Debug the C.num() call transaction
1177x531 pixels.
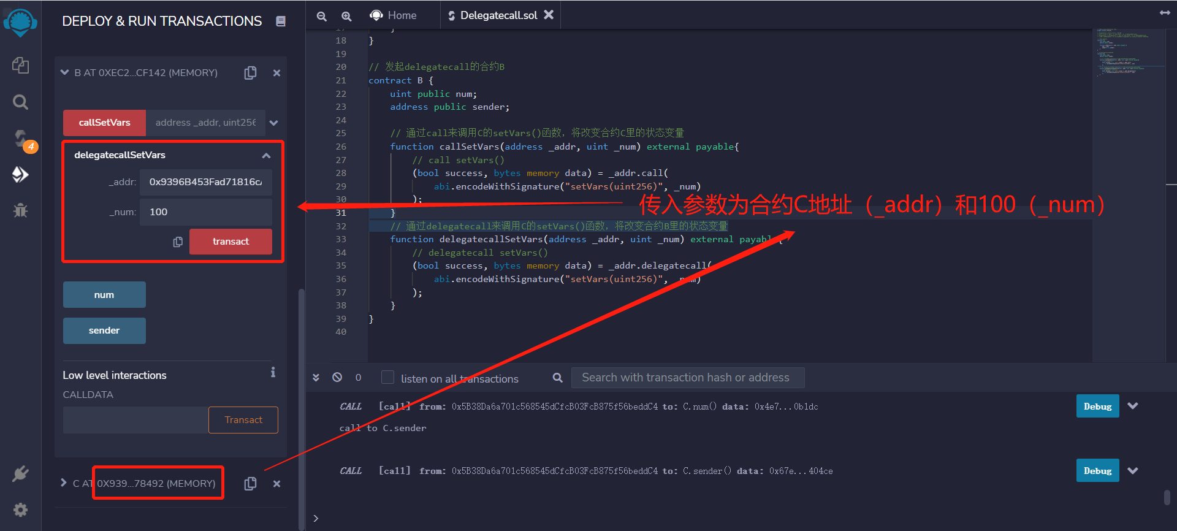point(1097,406)
